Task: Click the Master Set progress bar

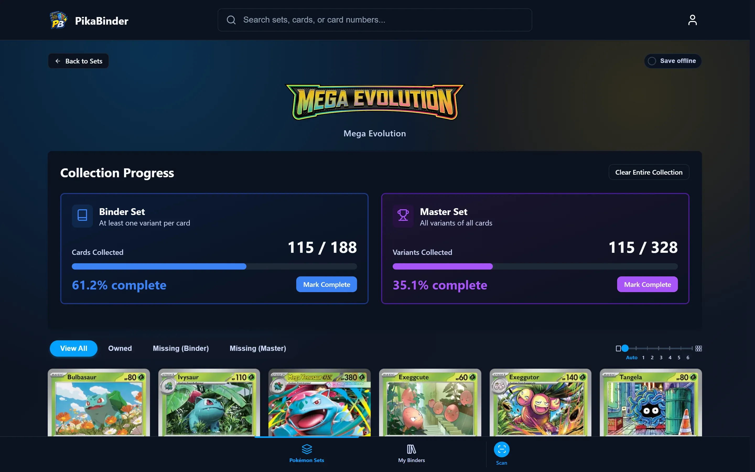Action: click(x=535, y=266)
